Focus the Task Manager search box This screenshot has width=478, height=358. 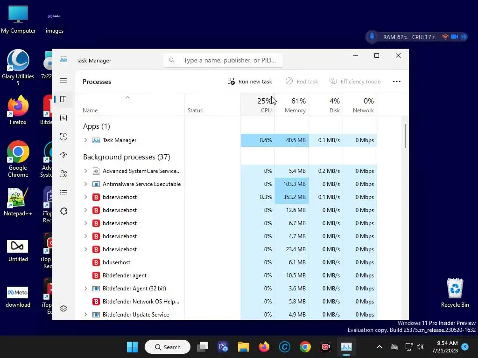click(223, 60)
